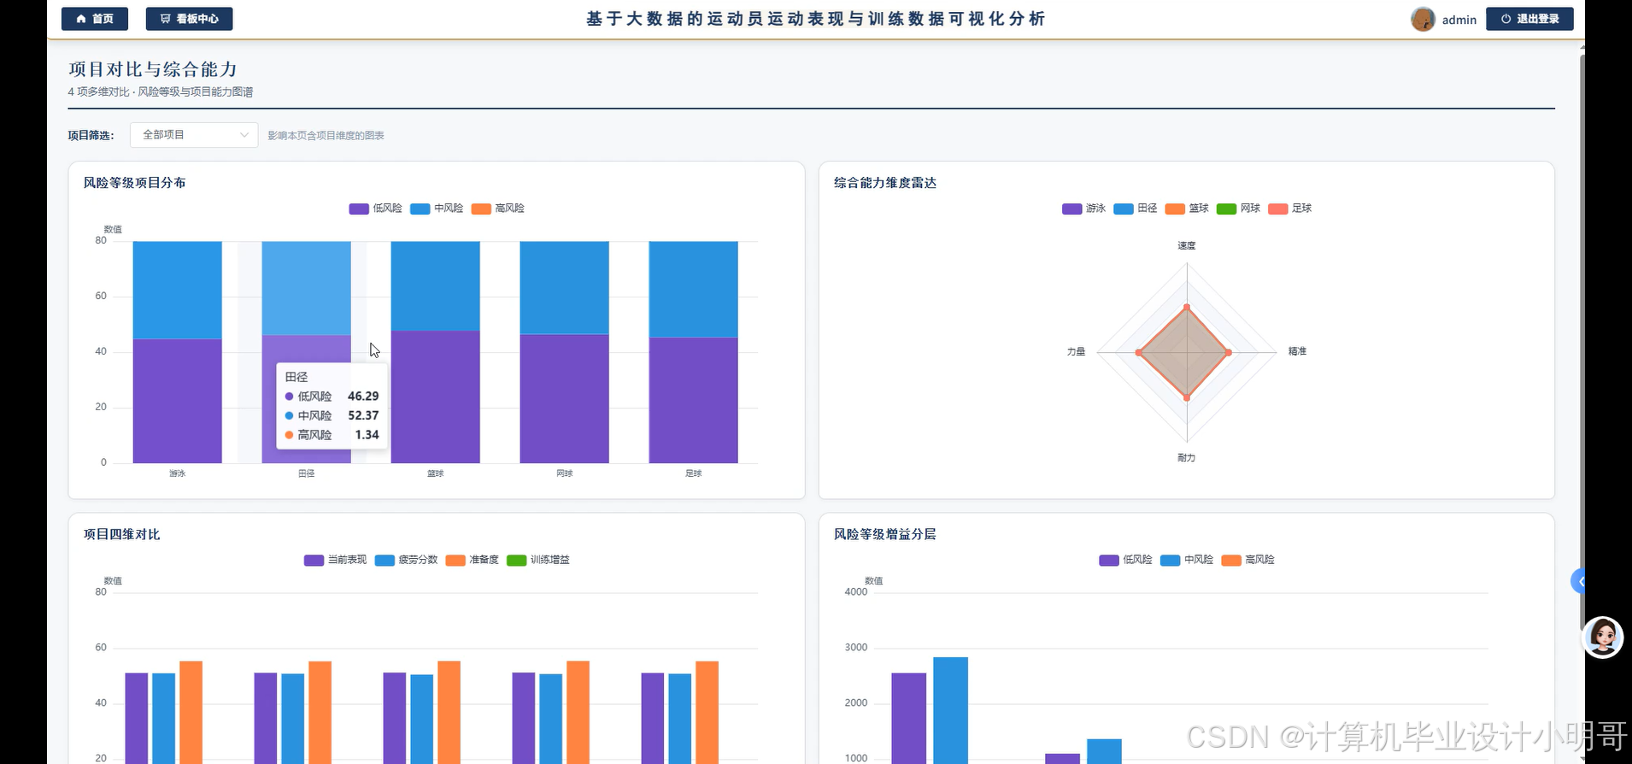Click the admin username text
This screenshot has width=1632, height=764.
1459,20
